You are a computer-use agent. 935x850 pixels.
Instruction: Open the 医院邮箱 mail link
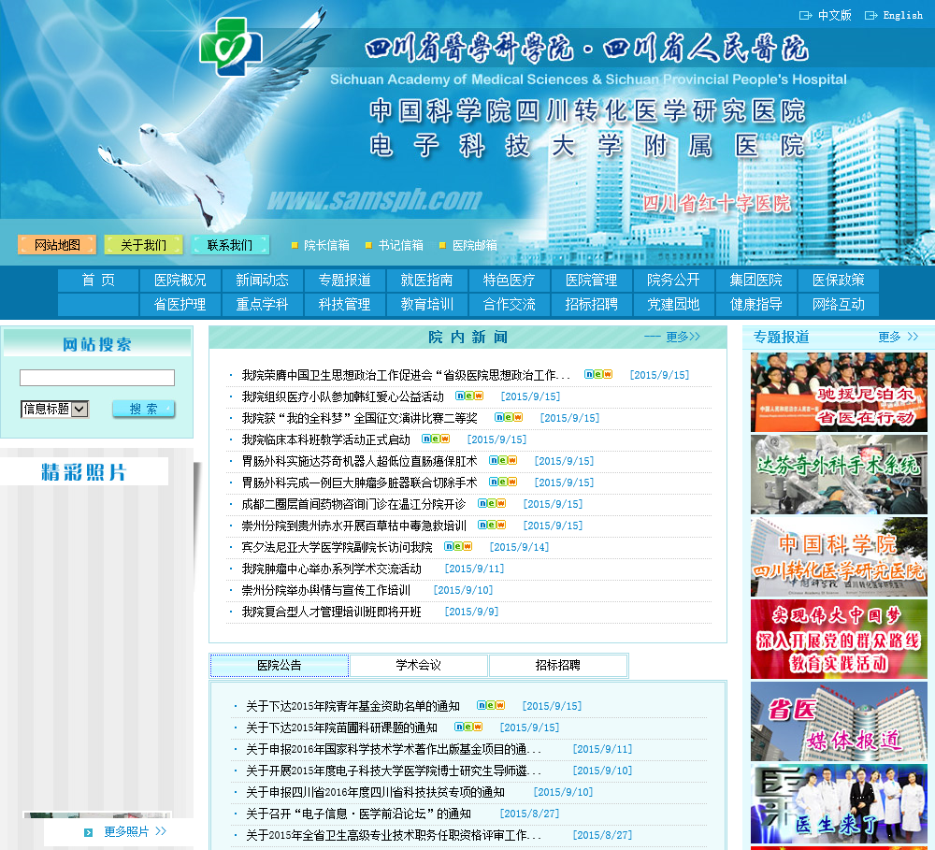coord(475,245)
